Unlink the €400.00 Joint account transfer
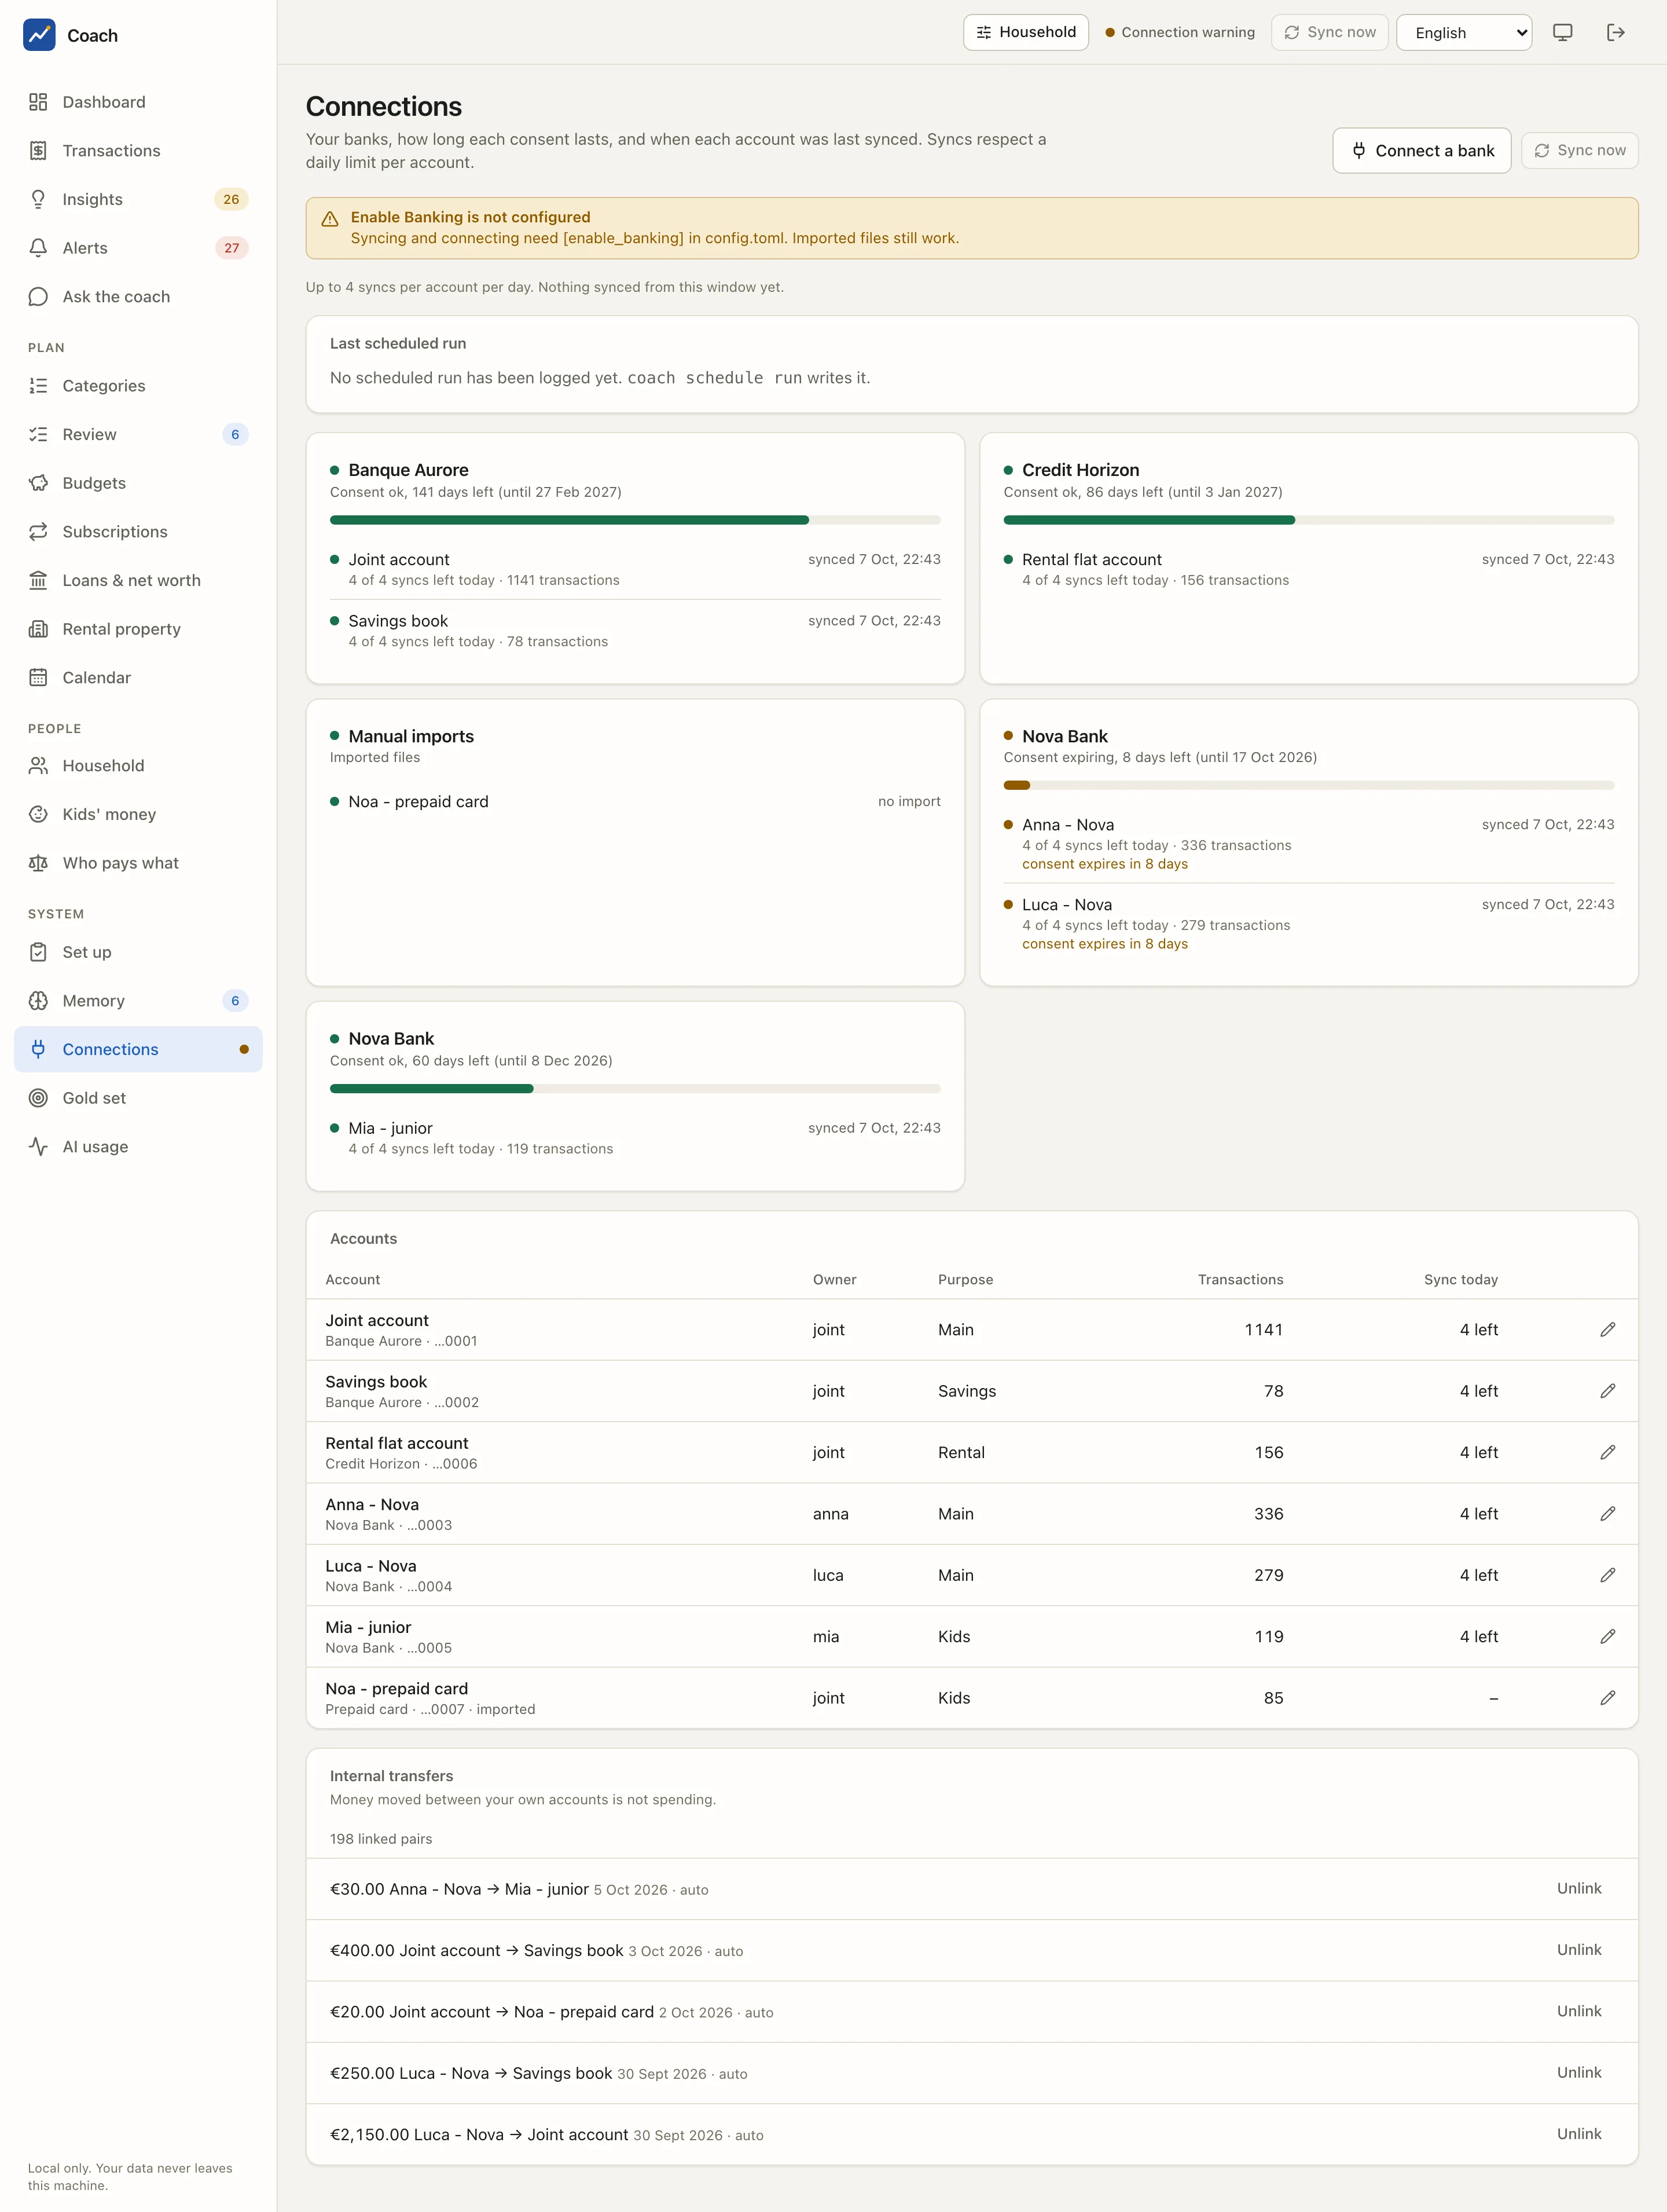 pyautogui.click(x=1578, y=1950)
